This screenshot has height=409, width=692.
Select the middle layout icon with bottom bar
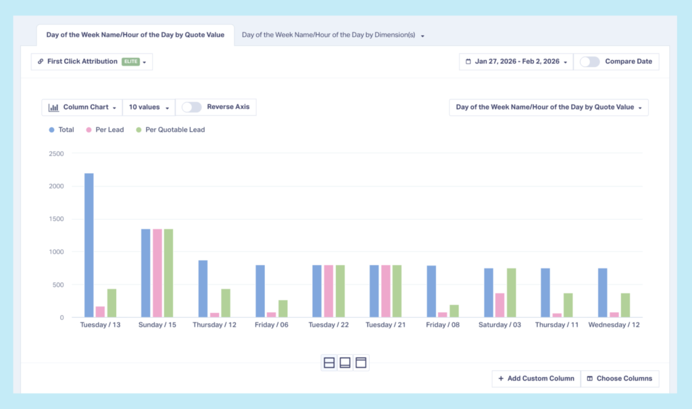click(345, 362)
